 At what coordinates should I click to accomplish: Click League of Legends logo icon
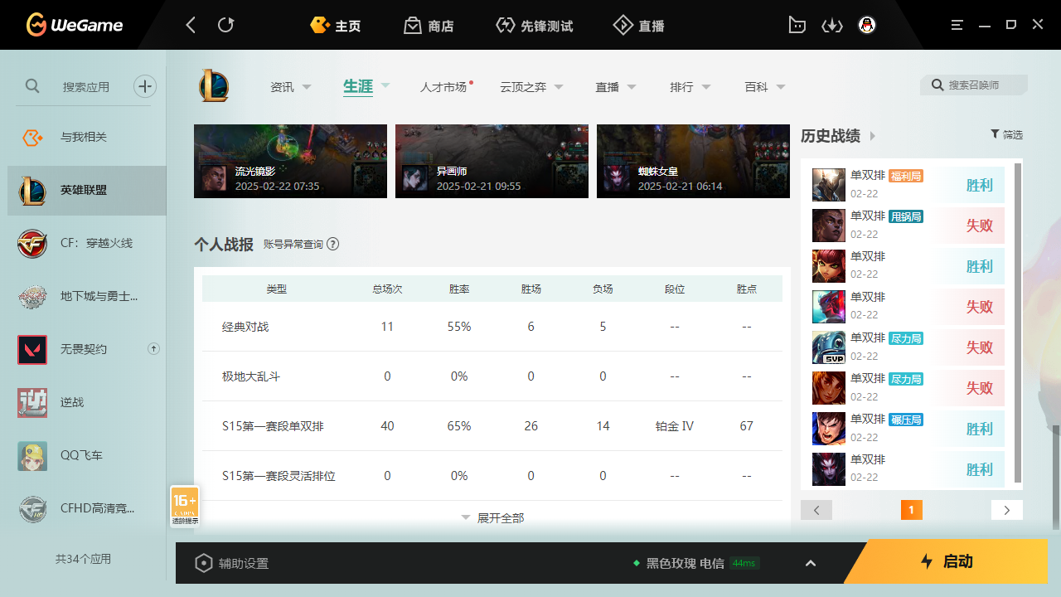point(214,86)
